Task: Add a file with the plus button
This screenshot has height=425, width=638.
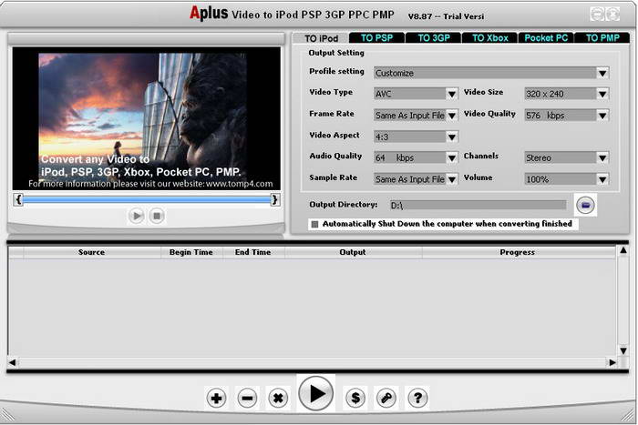Action: [x=216, y=398]
